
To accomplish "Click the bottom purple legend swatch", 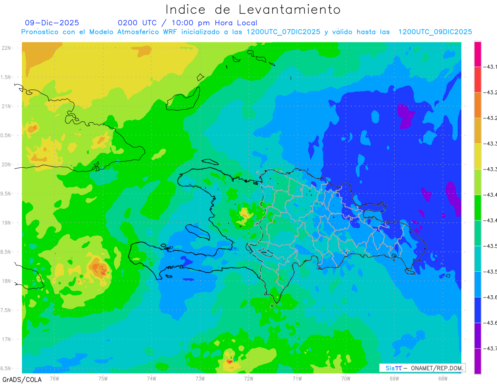I will [478, 361].
